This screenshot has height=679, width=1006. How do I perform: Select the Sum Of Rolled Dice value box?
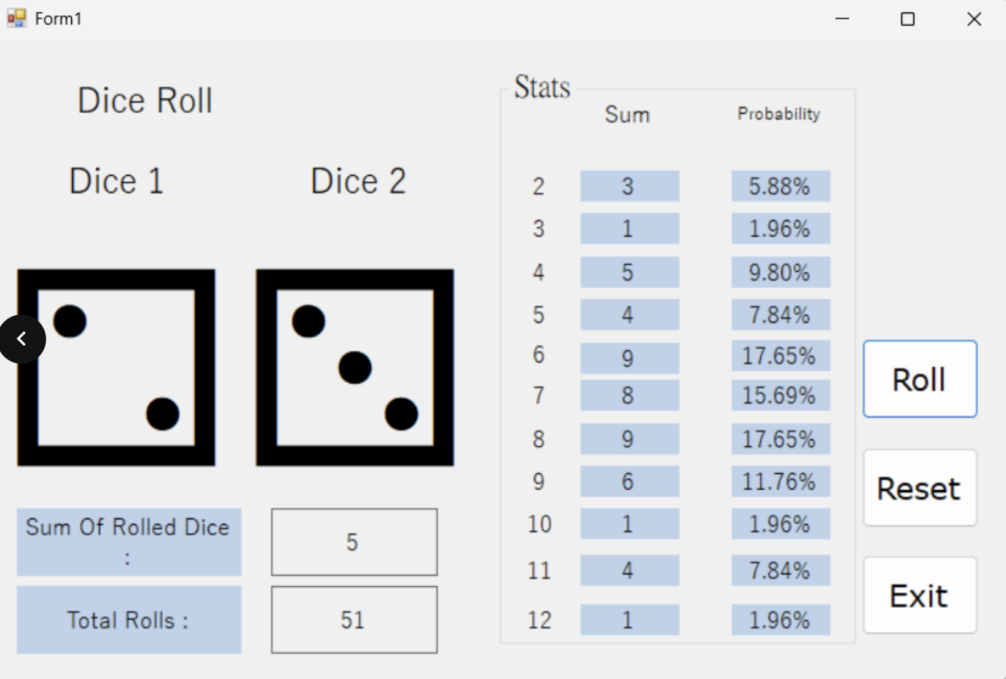354,542
